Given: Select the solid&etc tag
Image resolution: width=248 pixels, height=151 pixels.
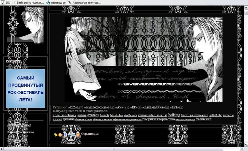Looking at the screenshot, I should click(215, 115).
